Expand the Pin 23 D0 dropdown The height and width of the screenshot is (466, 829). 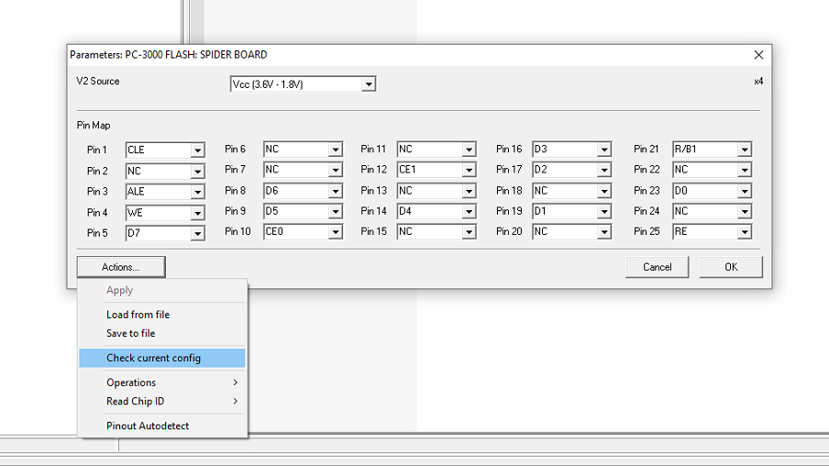pyautogui.click(x=744, y=192)
